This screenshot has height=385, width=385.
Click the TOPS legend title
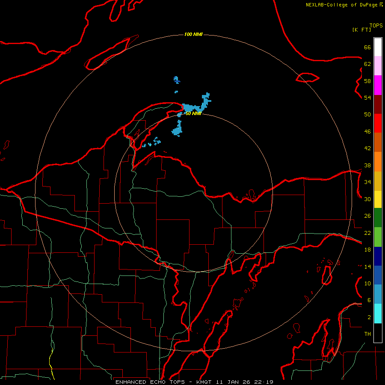click(376, 26)
